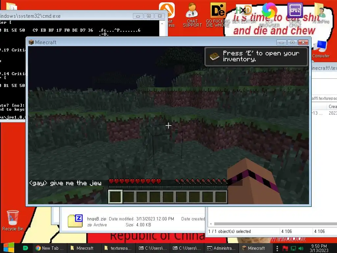Switch to texturepa... folder taskbar button
Image resolution: width=337 pixels, height=253 pixels.
click(x=118, y=248)
